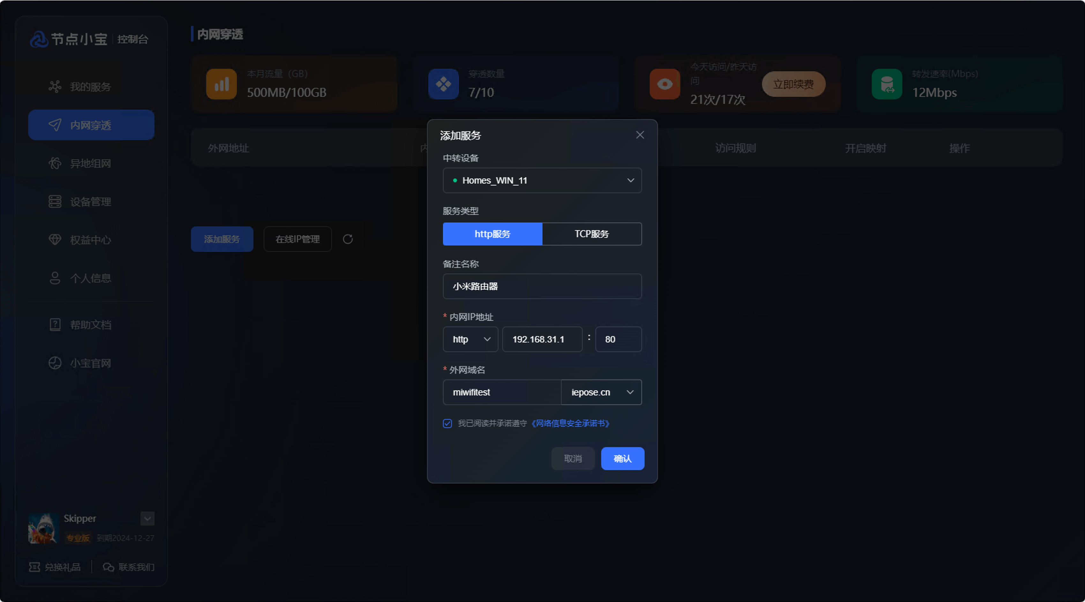Click the blue 穿透数量 icon
The width and height of the screenshot is (1085, 602).
pyautogui.click(x=444, y=84)
